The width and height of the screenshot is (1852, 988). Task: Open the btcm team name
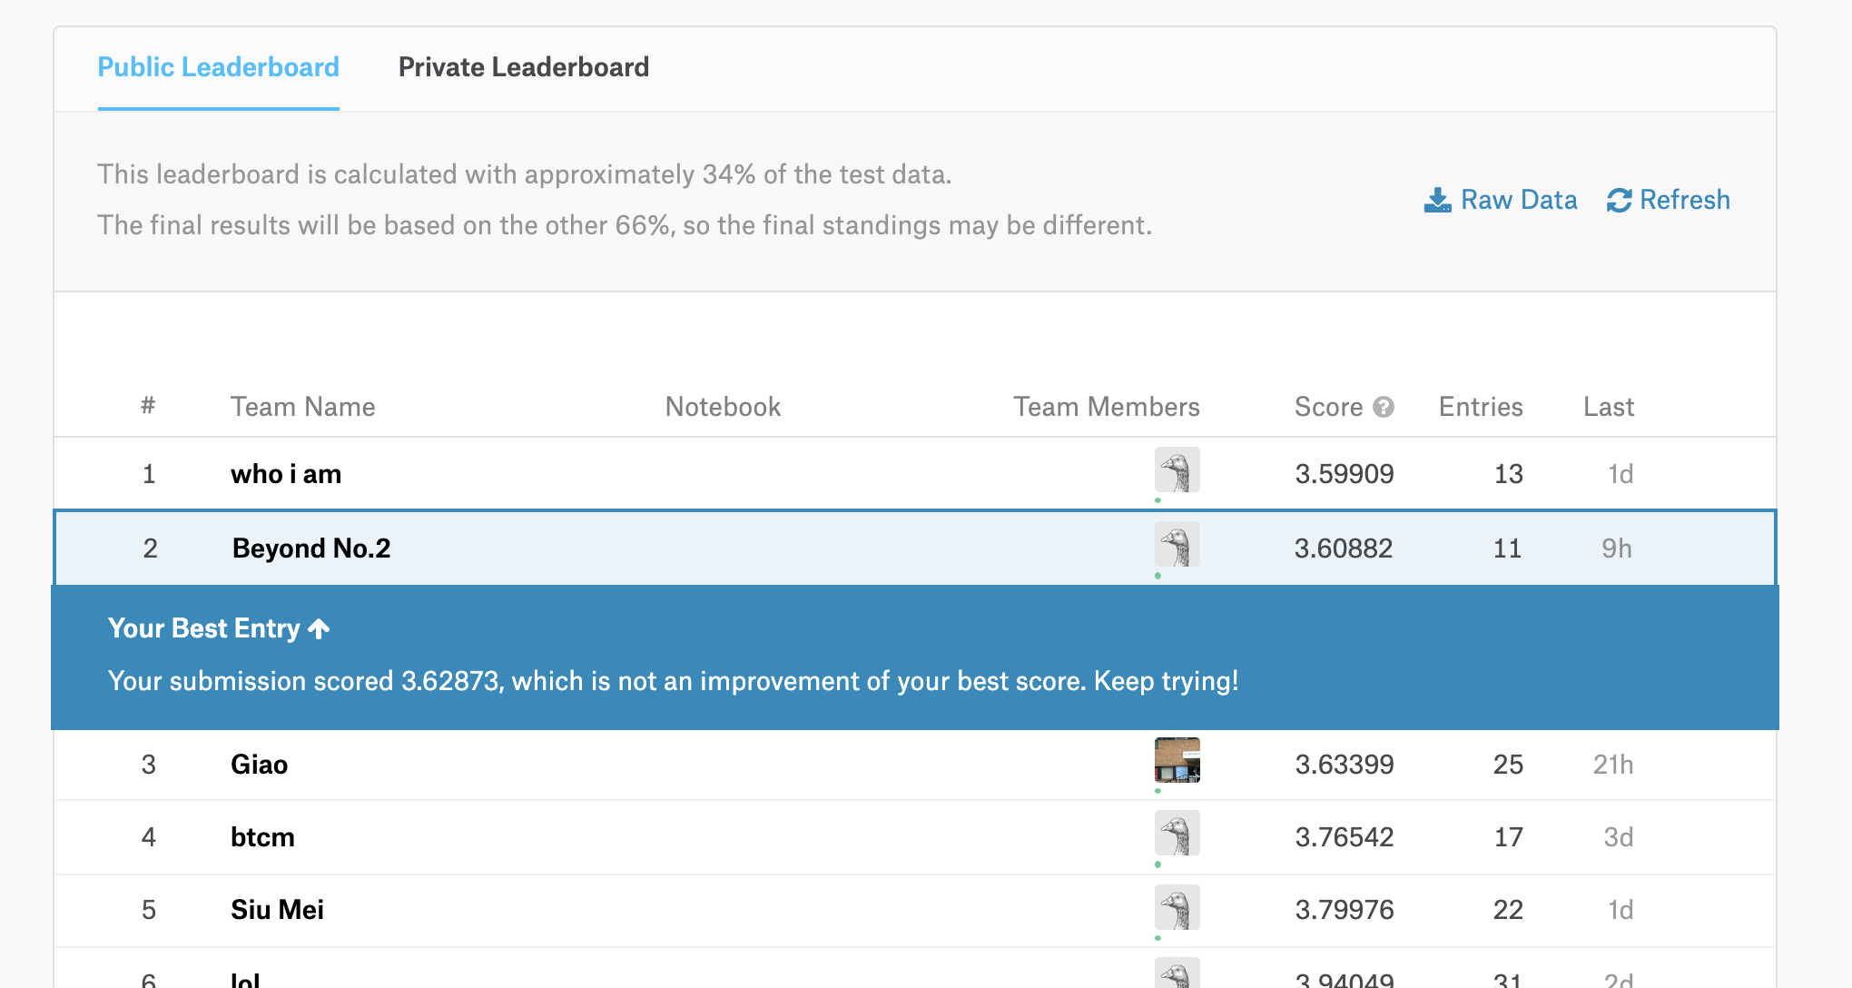[x=262, y=837]
